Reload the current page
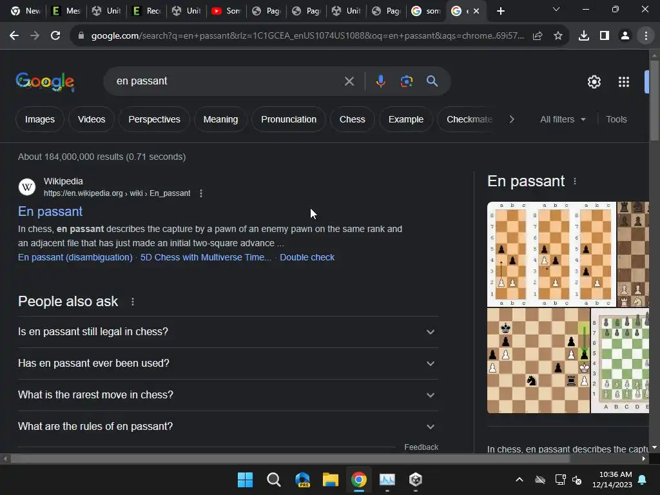Screen dimensions: 660x495 click(x=55, y=36)
